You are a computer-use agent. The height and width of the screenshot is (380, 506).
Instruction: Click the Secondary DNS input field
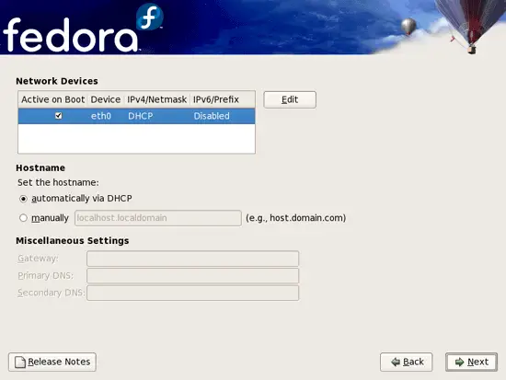pyautogui.click(x=192, y=293)
